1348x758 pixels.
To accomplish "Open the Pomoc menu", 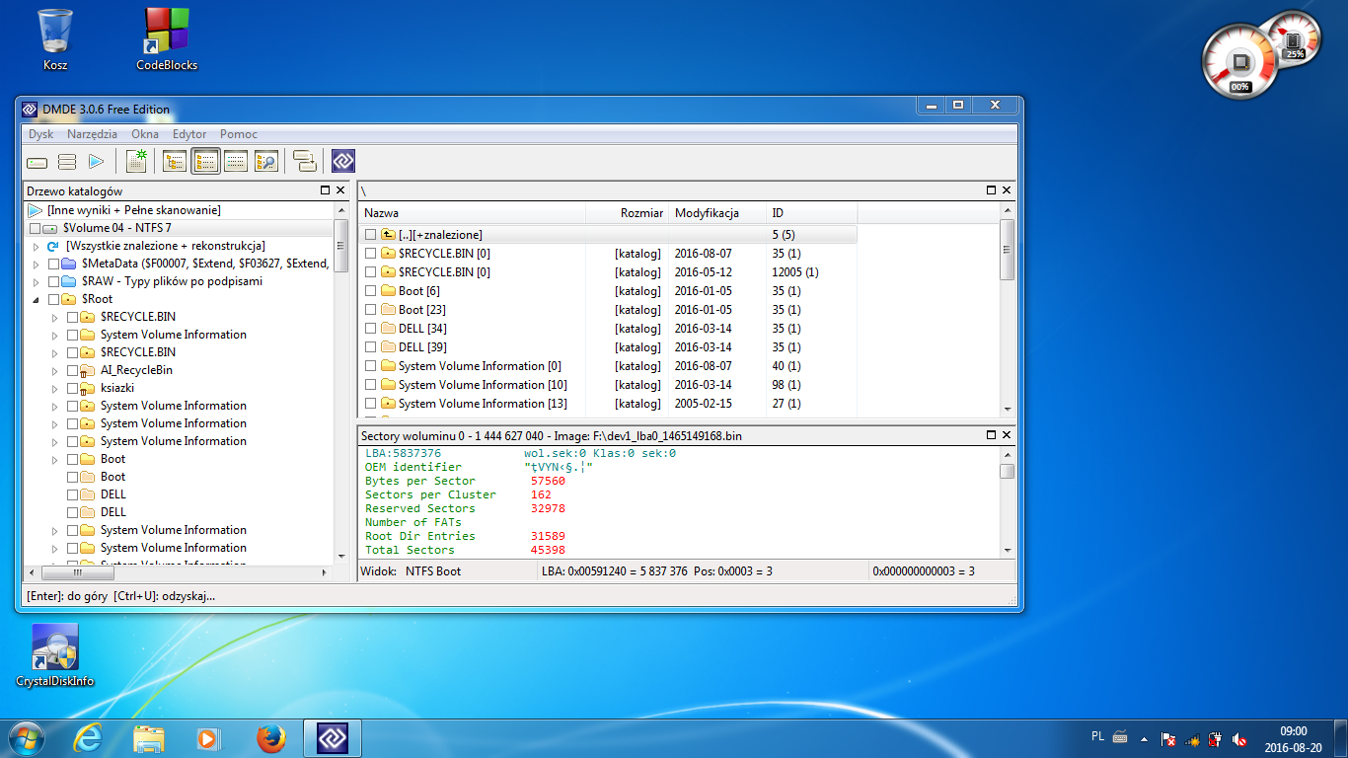I will 239,134.
